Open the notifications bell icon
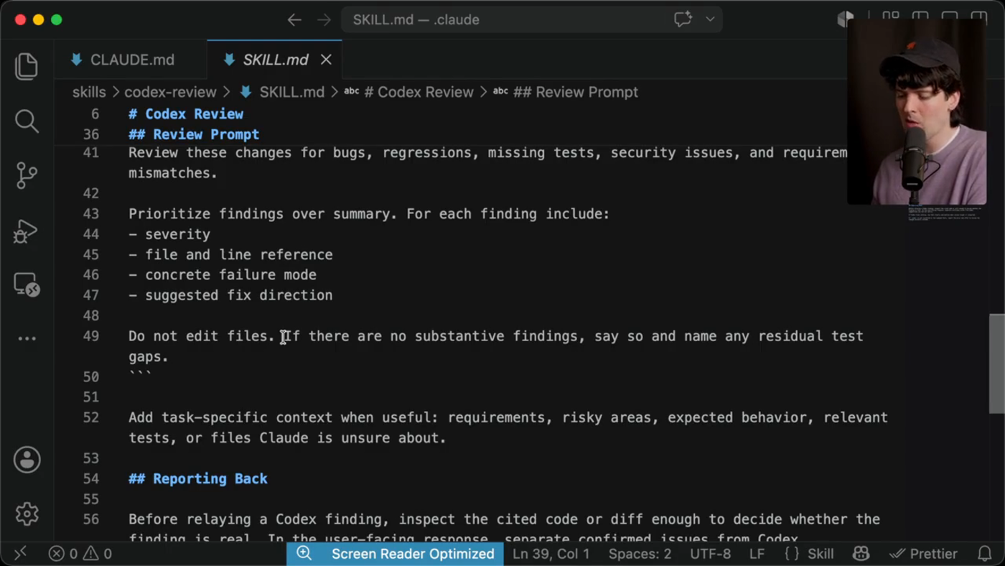This screenshot has height=566, width=1005. click(985, 554)
